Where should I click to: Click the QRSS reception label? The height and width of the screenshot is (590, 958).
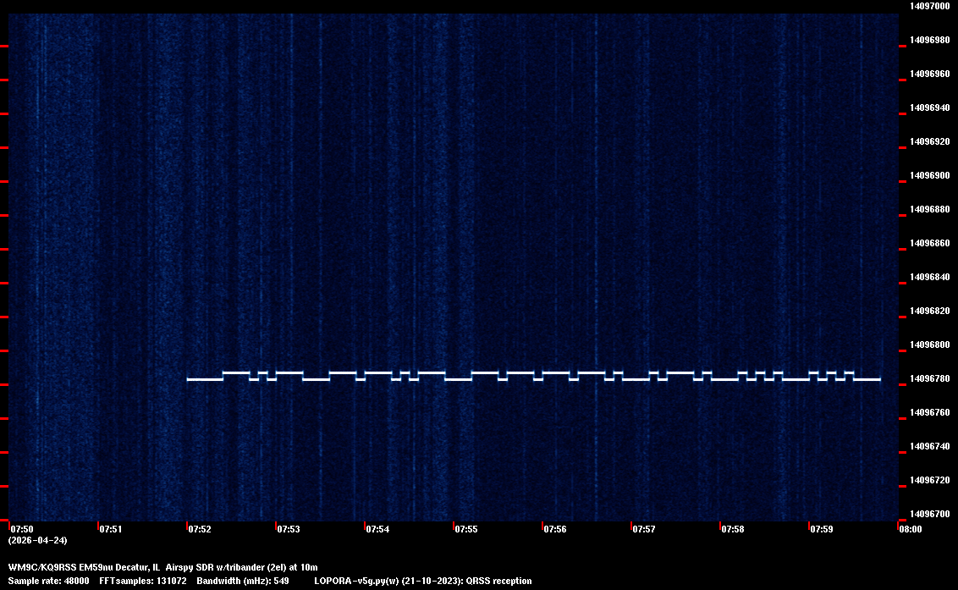[x=498, y=581]
